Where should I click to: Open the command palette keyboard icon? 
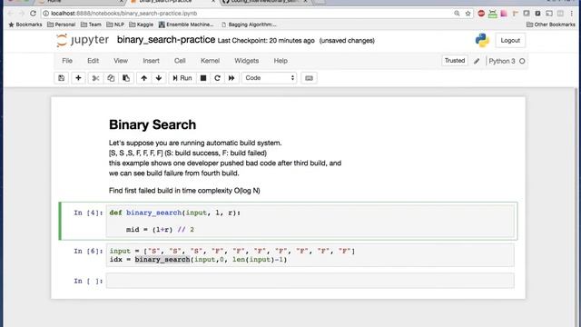click(309, 78)
